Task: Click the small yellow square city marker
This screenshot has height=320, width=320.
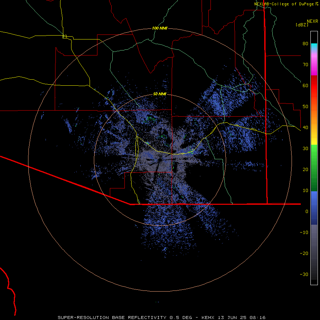Action: (x=64, y=37)
